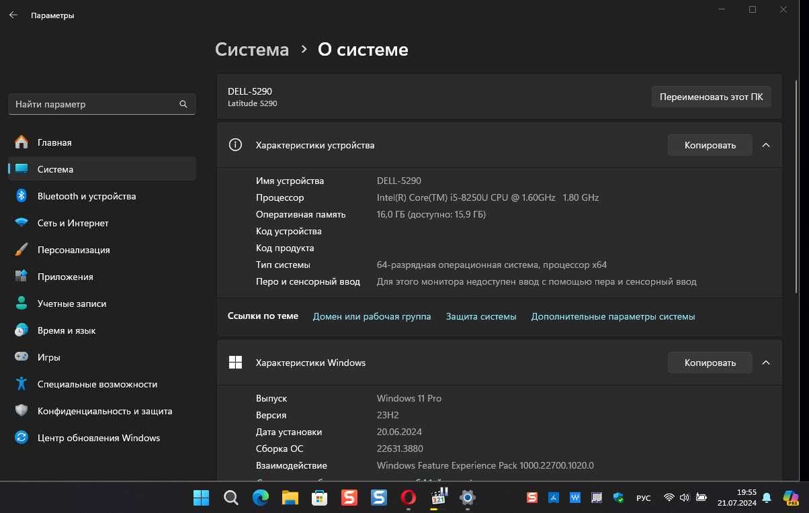Collapse Характеристики Windows section
Image resolution: width=809 pixels, height=513 pixels.
(x=766, y=363)
